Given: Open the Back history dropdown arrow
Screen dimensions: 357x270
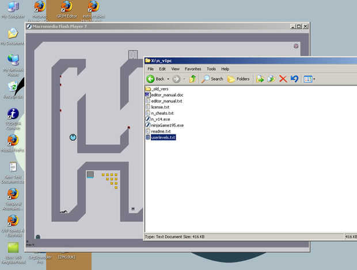Looking at the screenshot, I should 168,79.
